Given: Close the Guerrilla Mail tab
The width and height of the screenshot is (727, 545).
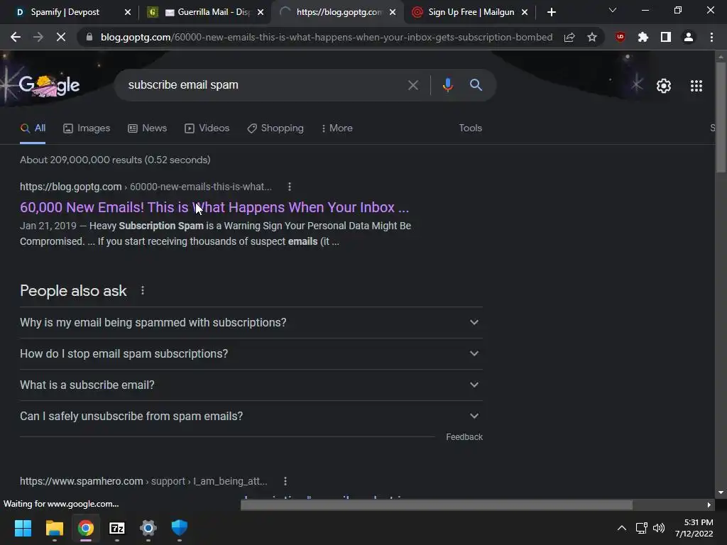Looking at the screenshot, I should [261, 12].
